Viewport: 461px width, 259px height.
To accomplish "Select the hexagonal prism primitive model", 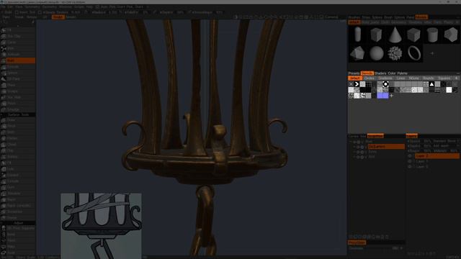I will coord(451,35).
